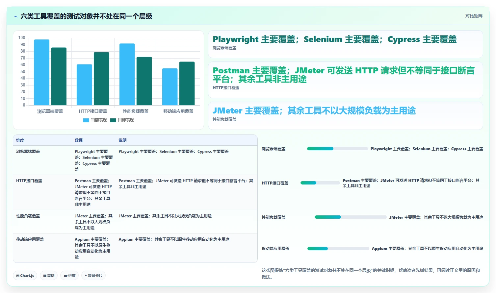Click the 浏览器端覆盖 progress bar
496x293 pixels.
[337, 149]
